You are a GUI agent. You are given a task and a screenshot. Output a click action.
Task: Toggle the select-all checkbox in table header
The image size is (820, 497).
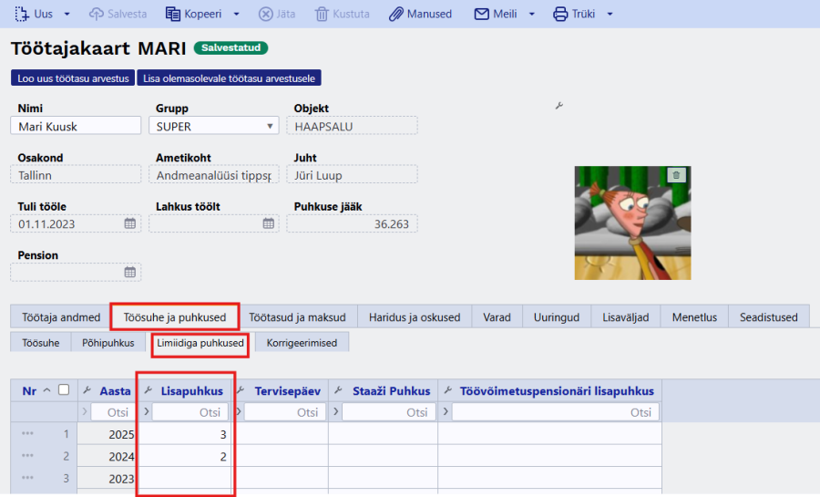click(63, 390)
